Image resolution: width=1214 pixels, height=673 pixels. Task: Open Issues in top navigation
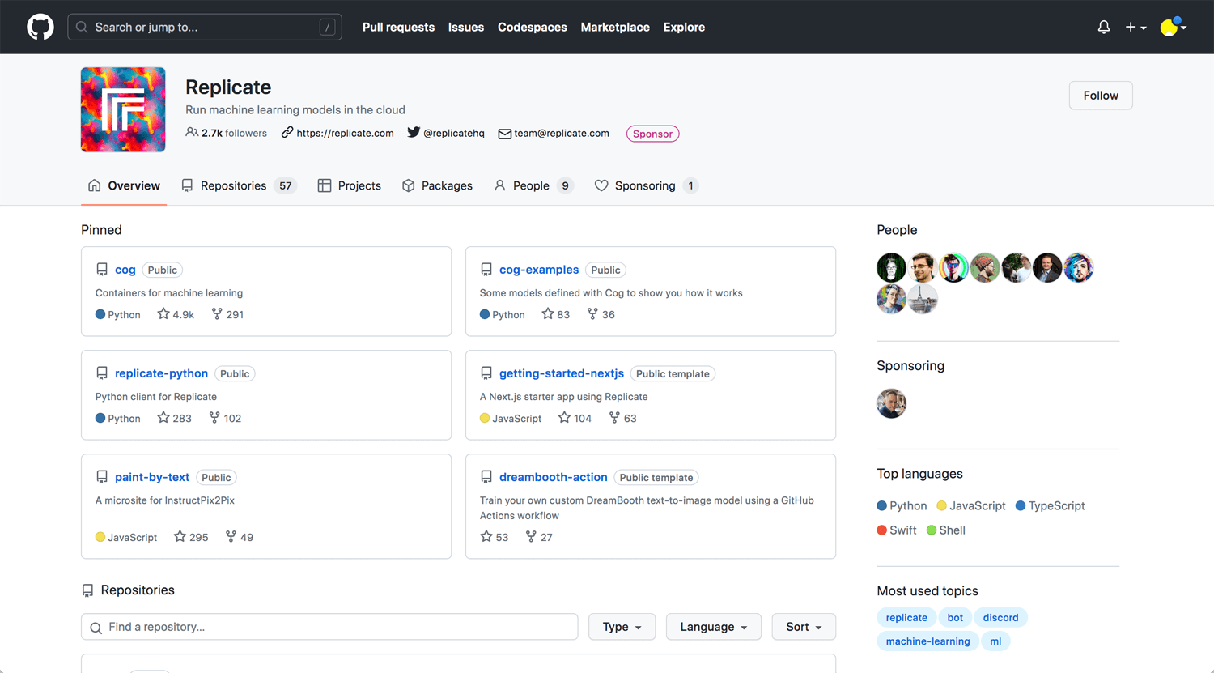click(x=466, y=27)
